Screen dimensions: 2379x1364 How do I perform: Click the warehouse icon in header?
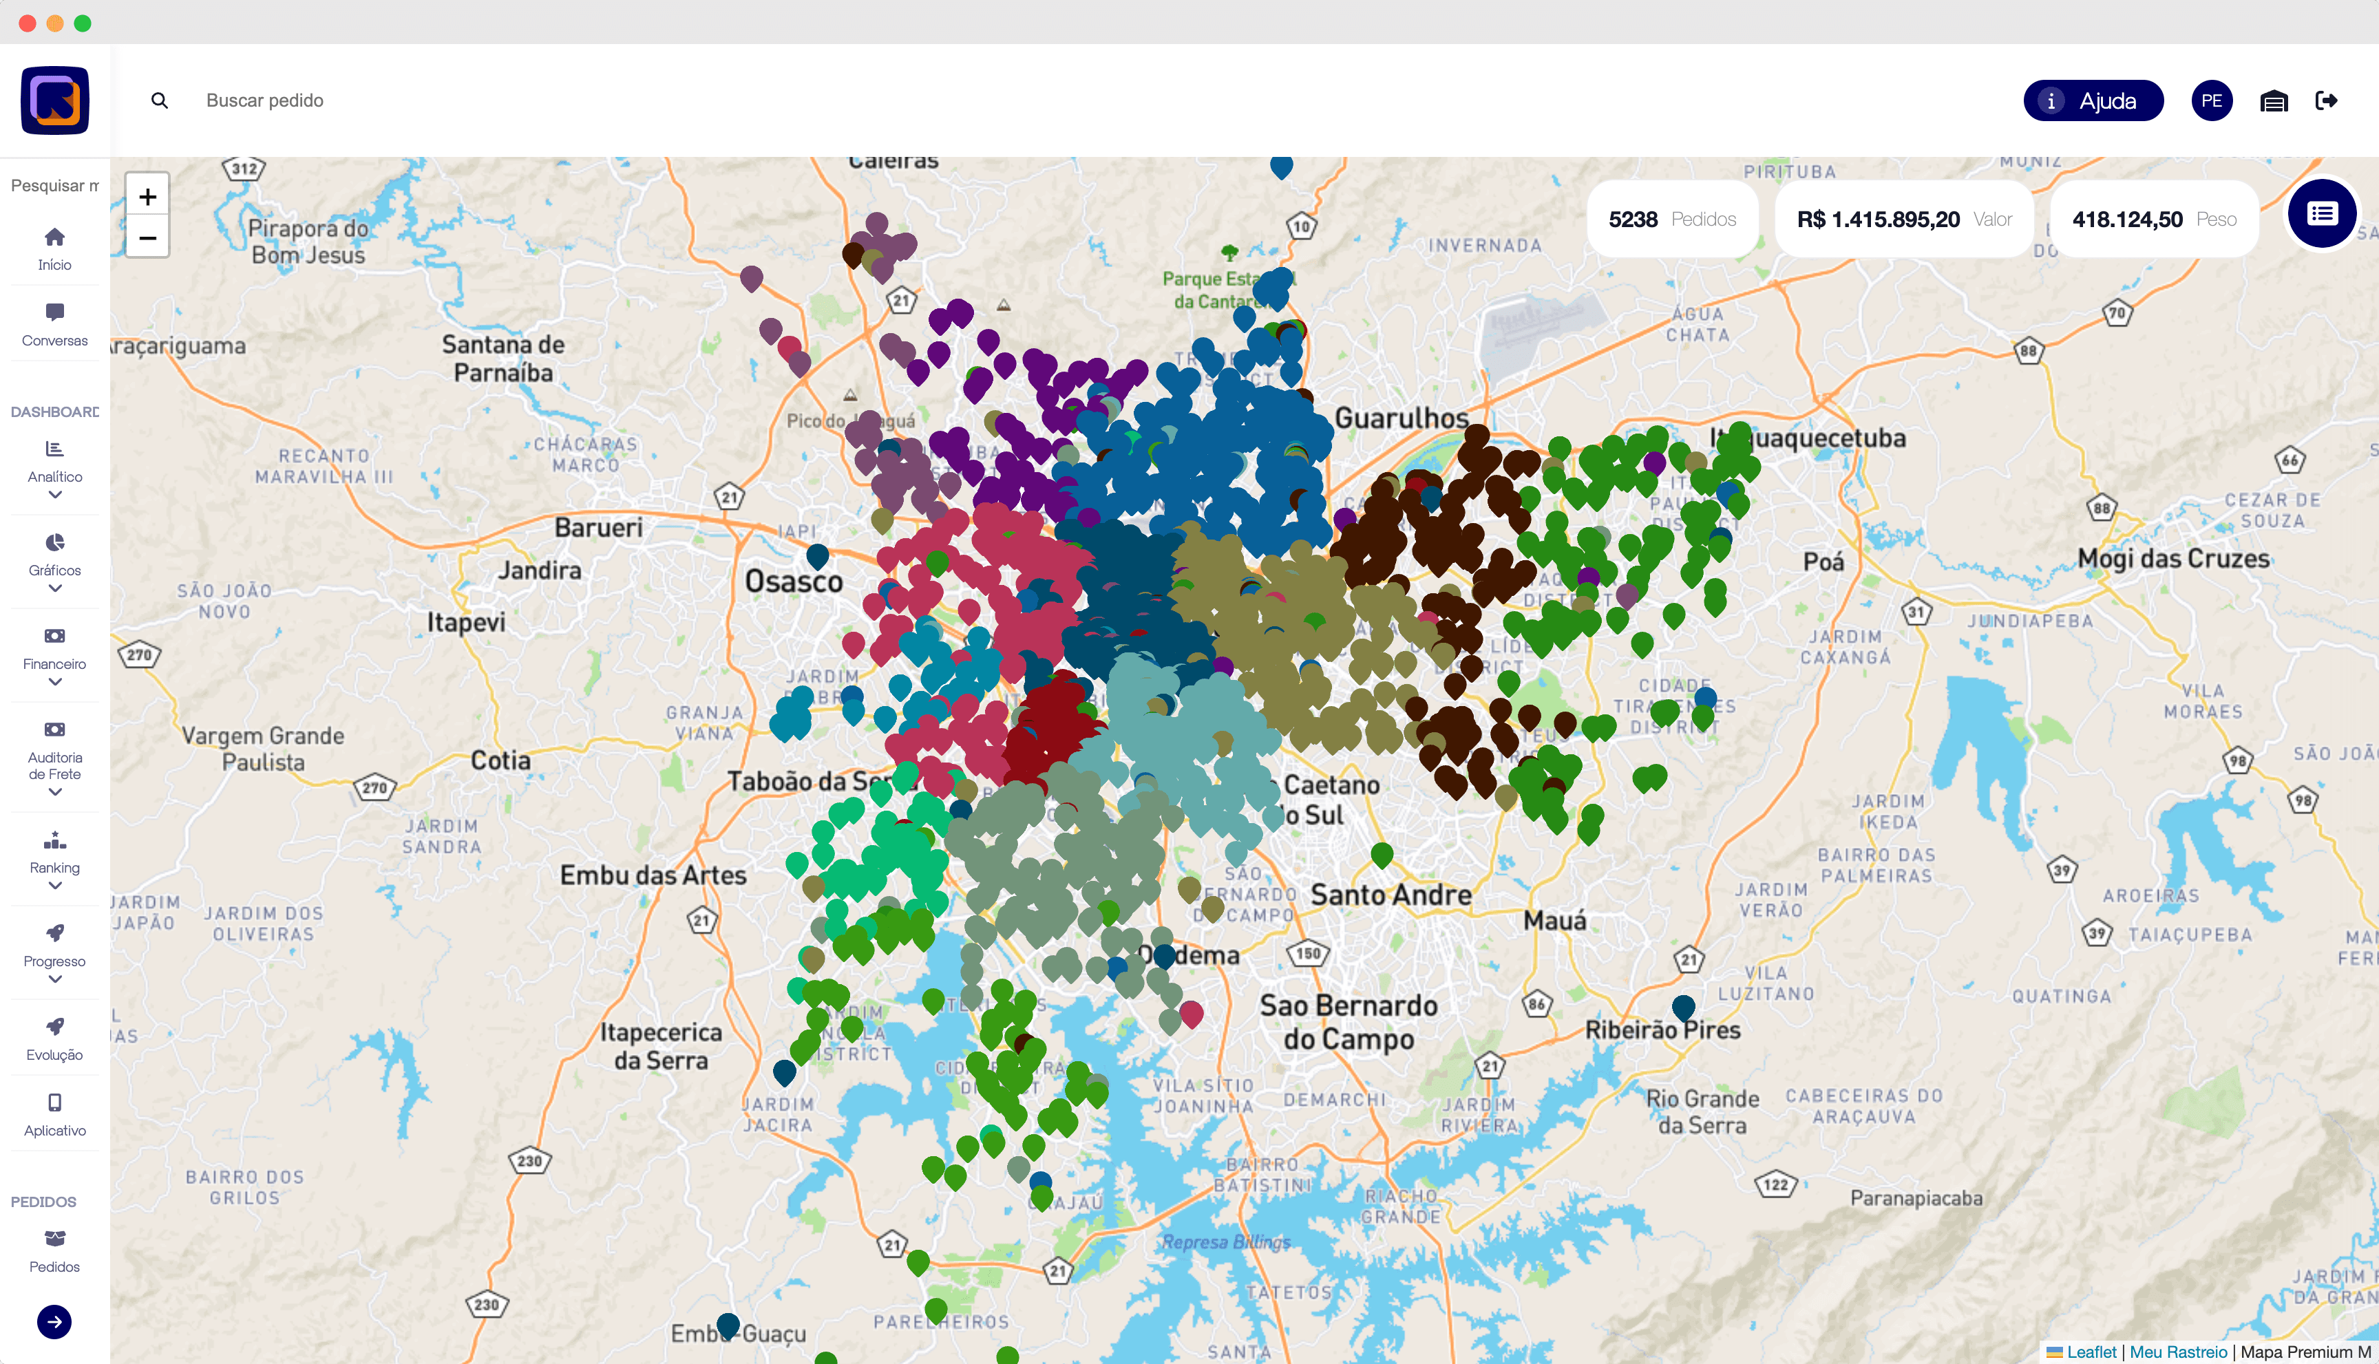2273,101
